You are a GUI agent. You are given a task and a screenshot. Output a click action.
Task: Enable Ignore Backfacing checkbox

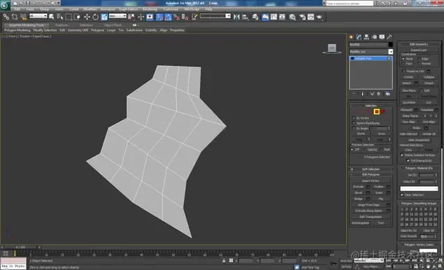tap(354, 124)
